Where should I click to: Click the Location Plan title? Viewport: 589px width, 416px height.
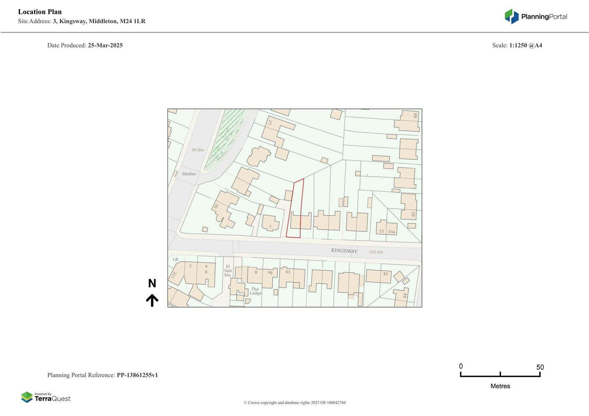(40, 12)
